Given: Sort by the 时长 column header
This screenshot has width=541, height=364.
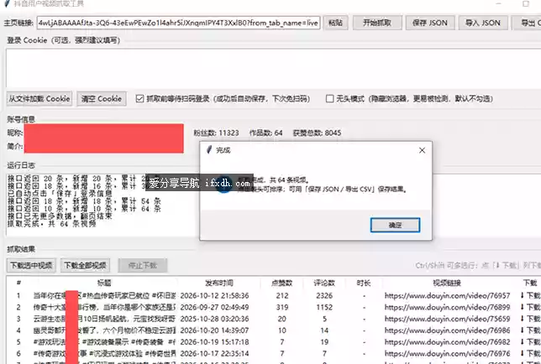Looking at the screenshot, I should (364, 283).
